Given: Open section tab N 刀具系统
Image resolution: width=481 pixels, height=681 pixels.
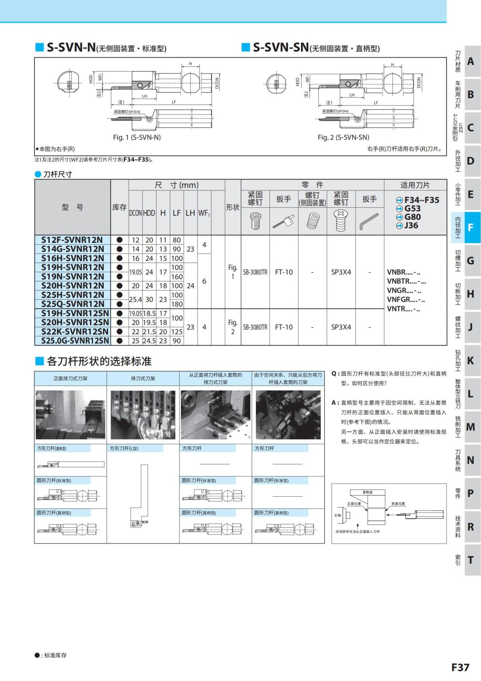Looking at the screenshot, I should pos(466,460).
